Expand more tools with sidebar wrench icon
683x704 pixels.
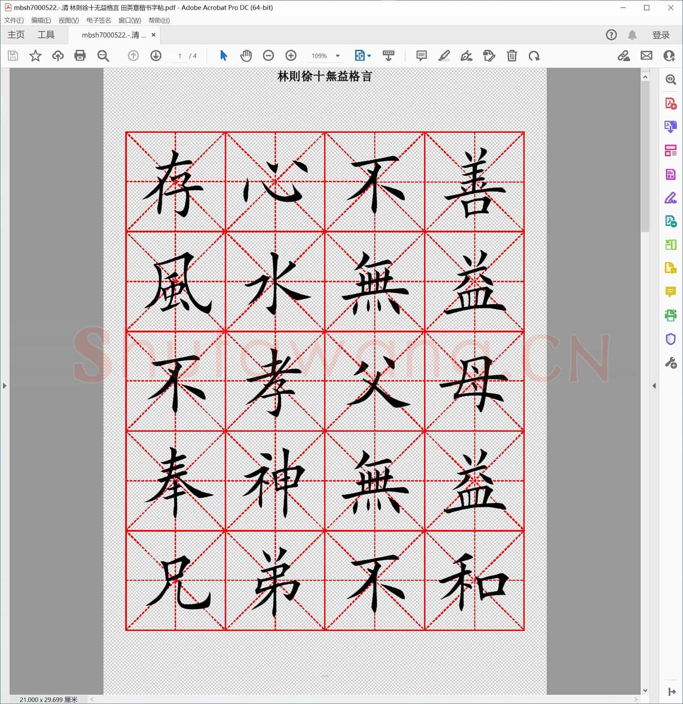pos(670,362)
